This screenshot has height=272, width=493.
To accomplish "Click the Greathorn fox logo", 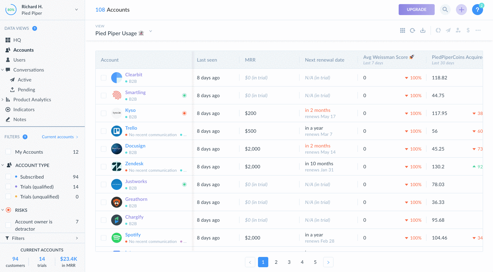I will pos(117,202).
